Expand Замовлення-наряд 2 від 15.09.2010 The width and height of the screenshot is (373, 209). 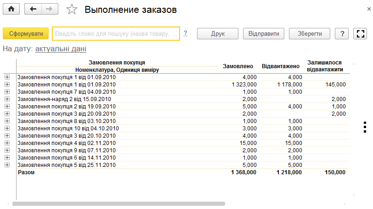pos(7,99)
